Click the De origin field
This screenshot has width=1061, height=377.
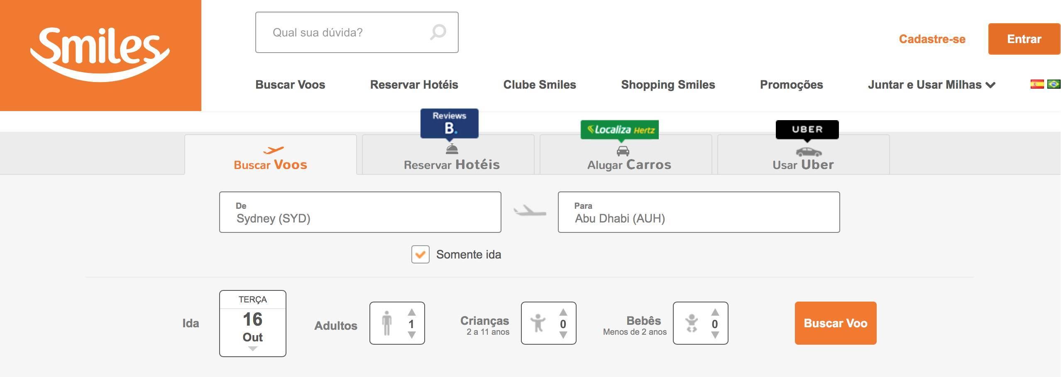pyautogui.click(x=360, y=212)
